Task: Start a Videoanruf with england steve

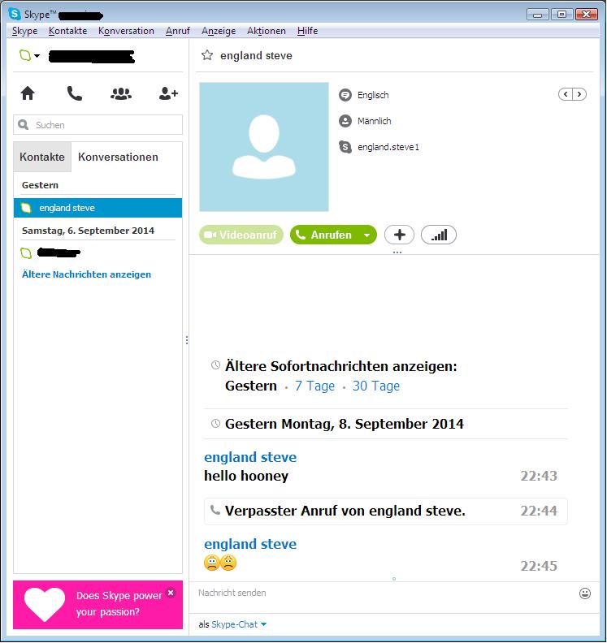Action: [241, 235]
